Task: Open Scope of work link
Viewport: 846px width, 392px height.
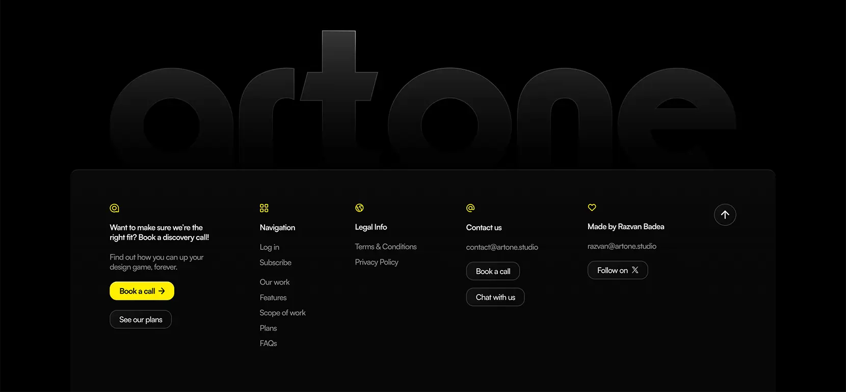Action: point(283,313)
